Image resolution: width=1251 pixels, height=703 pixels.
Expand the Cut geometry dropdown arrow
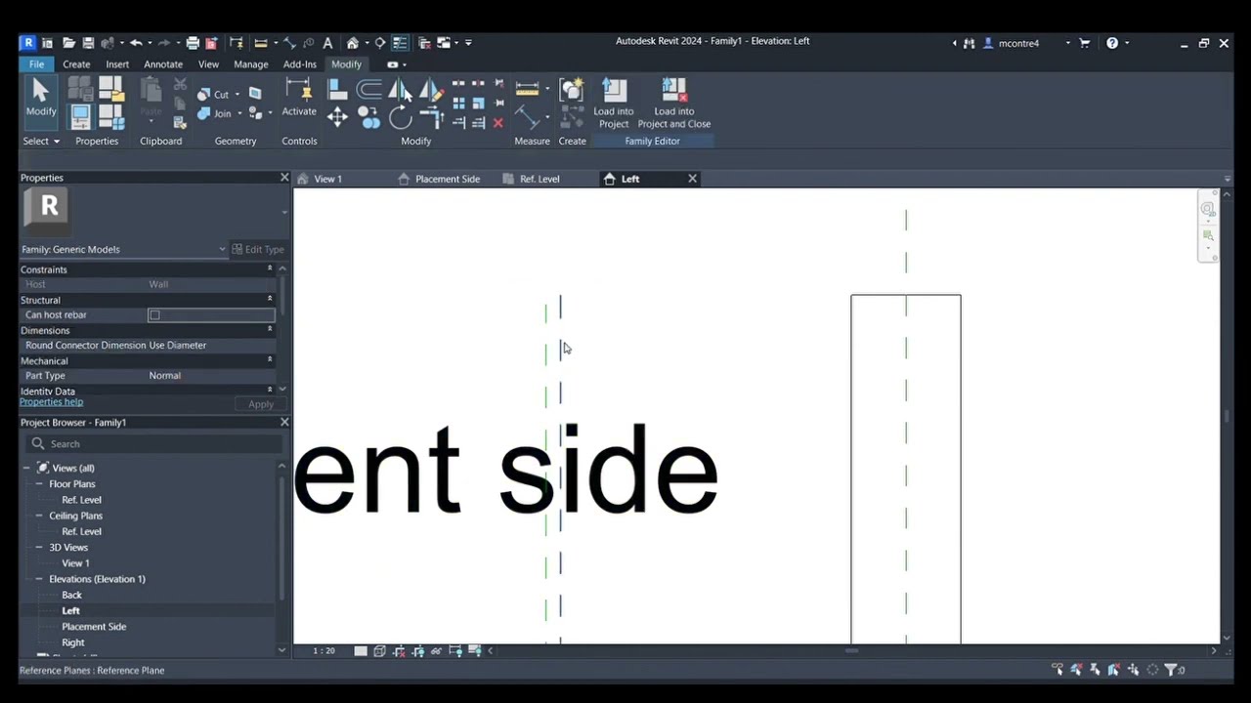pyautogui.click(x=237, y=95)
